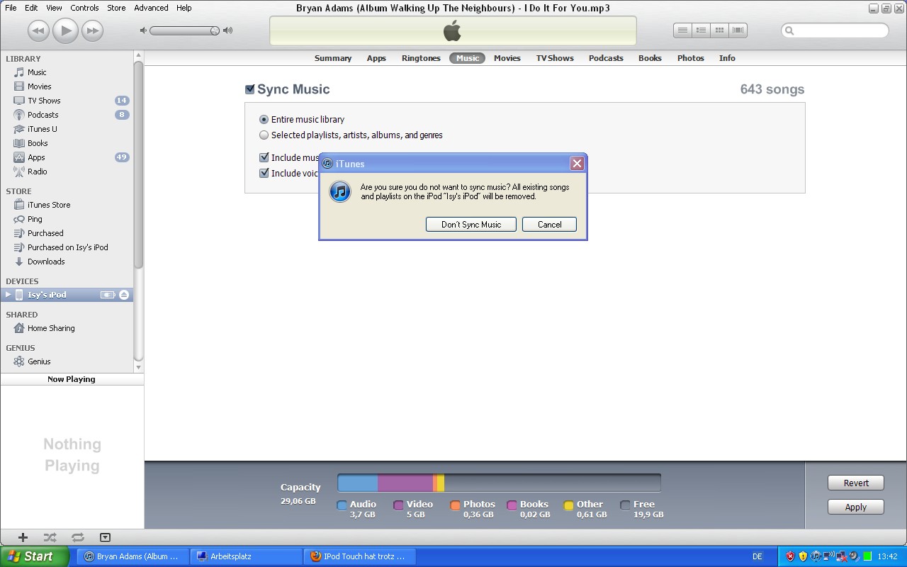907x567 pixels.
Task: Open the Help menu
Action: point(184,8)
